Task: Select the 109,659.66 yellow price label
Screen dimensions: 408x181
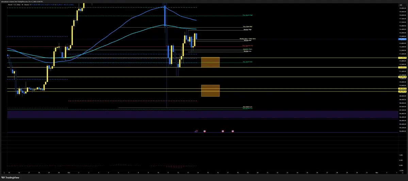Action: pos(402,89)
